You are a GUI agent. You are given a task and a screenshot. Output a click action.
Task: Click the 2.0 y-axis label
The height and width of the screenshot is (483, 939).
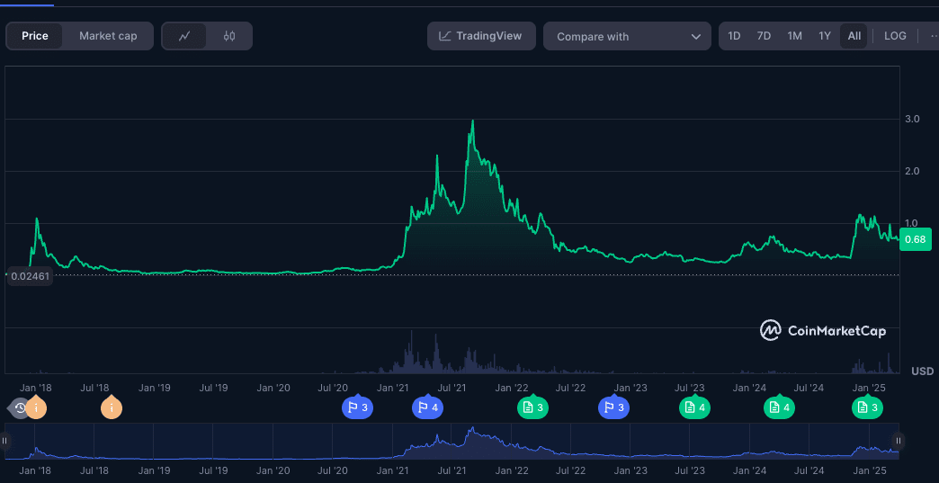point(912,171)
